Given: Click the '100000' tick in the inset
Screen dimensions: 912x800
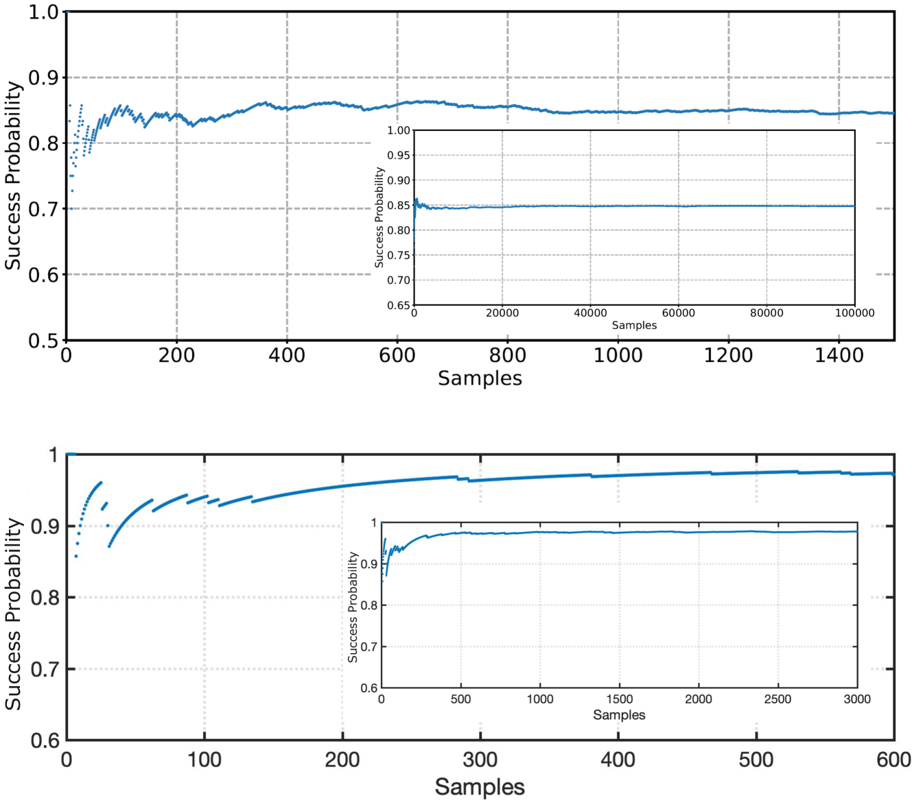Looking at the screenshot, I should [855, 313].
